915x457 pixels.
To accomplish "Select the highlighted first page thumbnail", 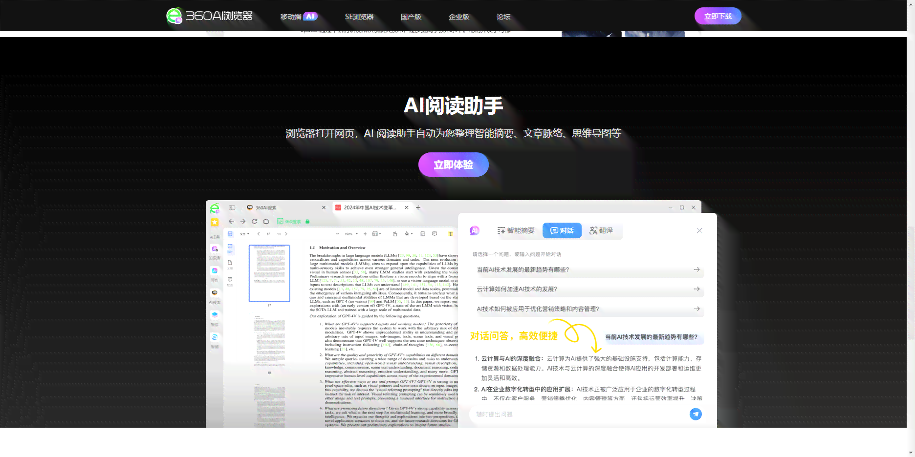I will coord(269,273).
